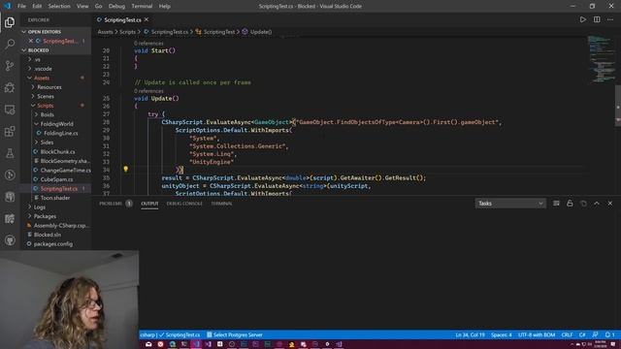Open CubeSpam.cs file
The image size is (621, 349).
56,179
